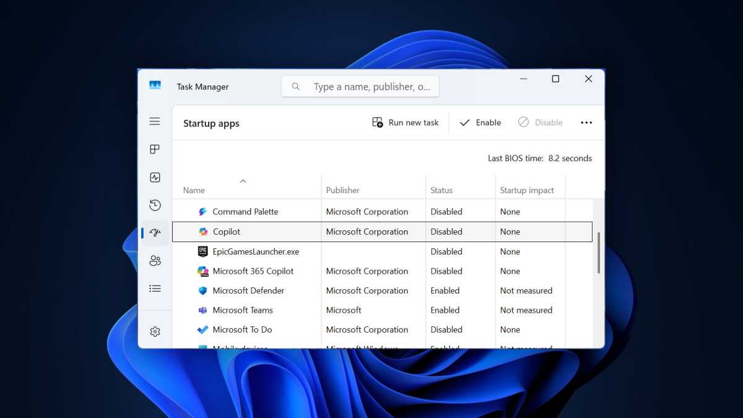Sort by the Publisher column header

point(342,190)
